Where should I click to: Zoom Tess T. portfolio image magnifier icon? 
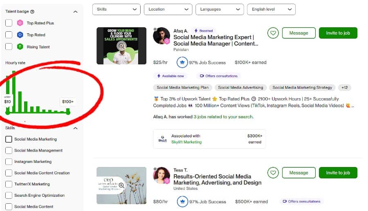[x=121, y=185]
